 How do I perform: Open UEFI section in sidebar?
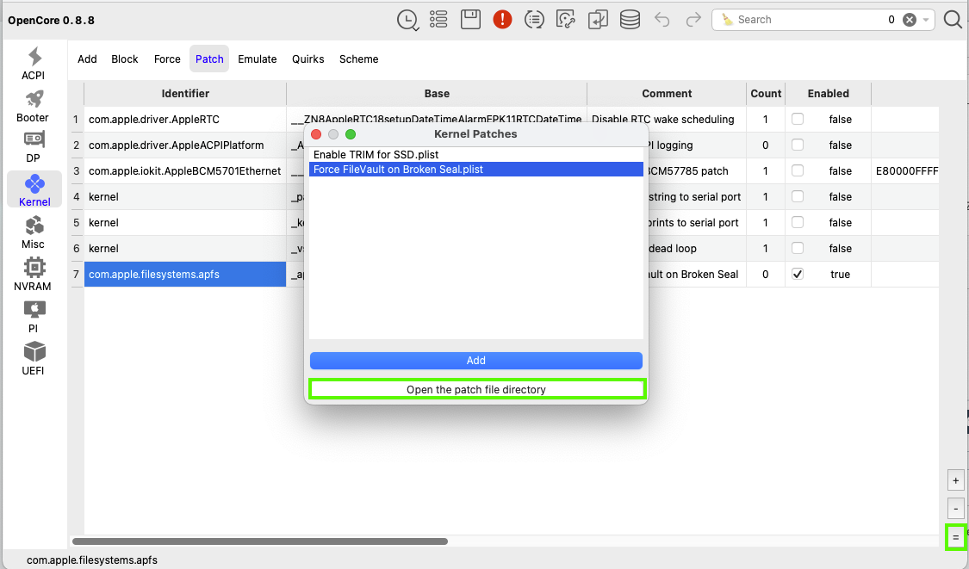click(x=34, y=358)
